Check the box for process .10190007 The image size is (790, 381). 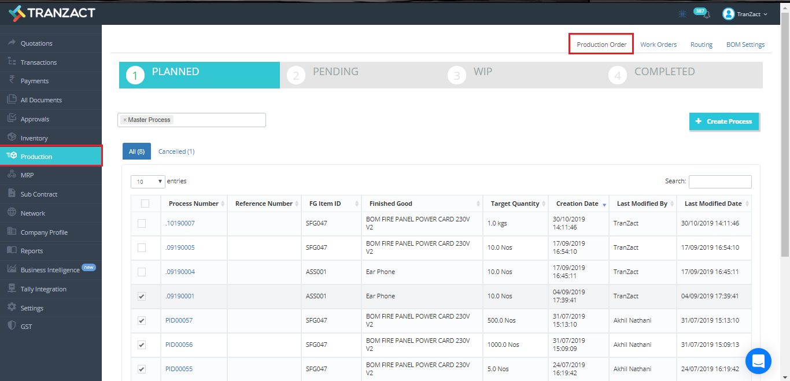142,223
